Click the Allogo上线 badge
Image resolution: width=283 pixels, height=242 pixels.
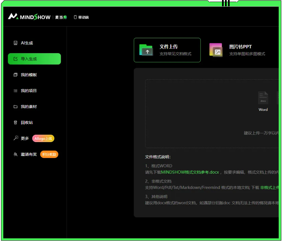43,138
